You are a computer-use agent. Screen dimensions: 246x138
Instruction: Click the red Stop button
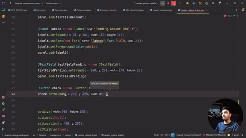point(173,3)
